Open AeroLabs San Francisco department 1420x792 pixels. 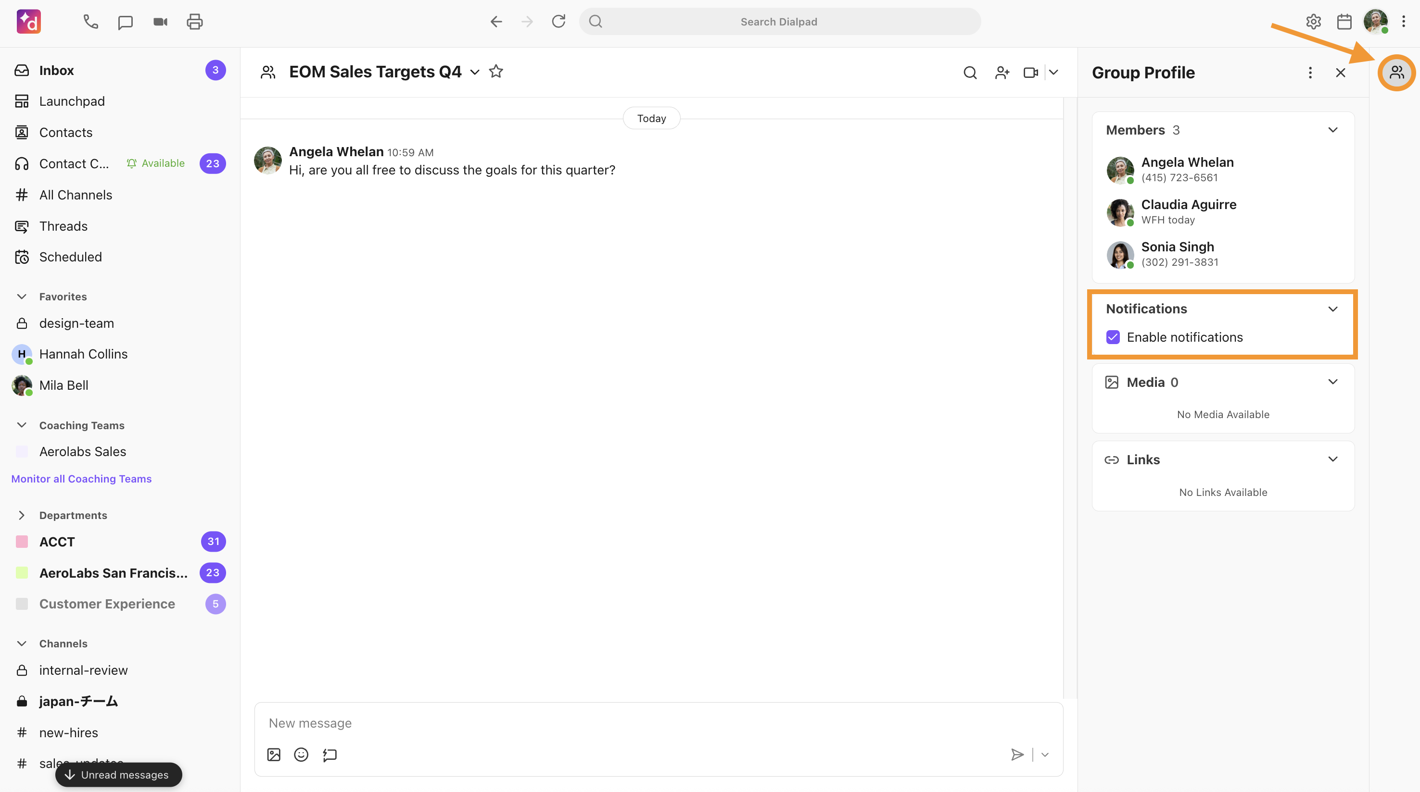(x=120, y=573)
